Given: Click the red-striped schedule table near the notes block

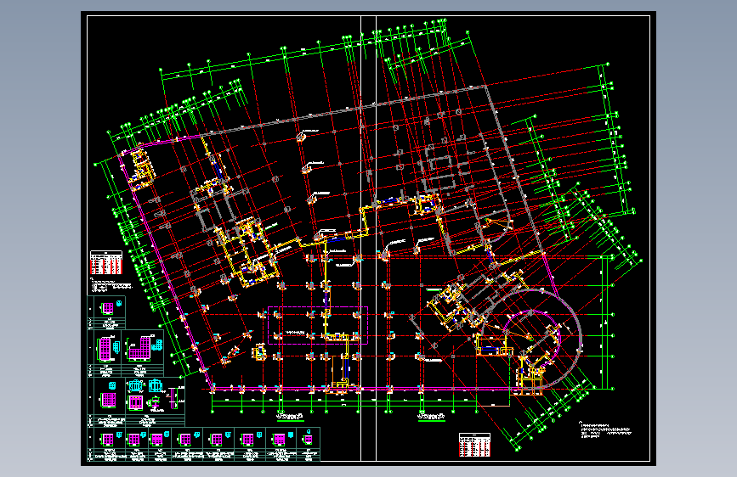Looking at the screenshot, I should [x=474, y=445].
